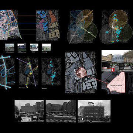
Task: Click the 'Residential' label in the circles diagram
Action: 74,35
